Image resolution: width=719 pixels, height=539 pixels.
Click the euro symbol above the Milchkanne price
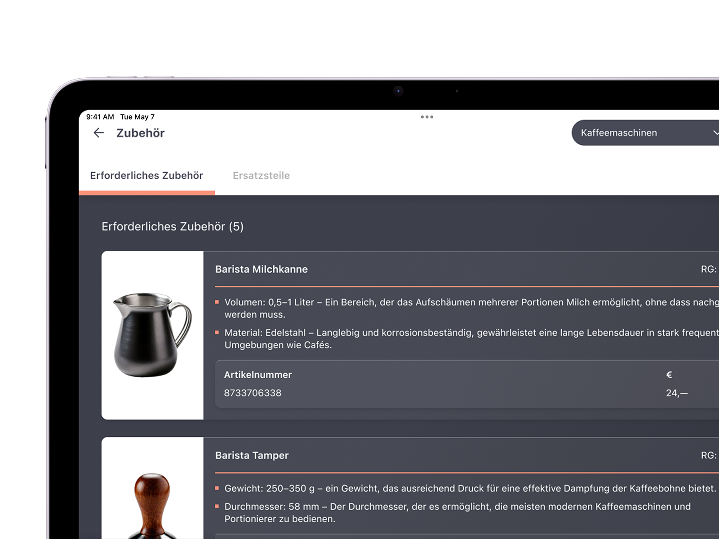point(669,375)
